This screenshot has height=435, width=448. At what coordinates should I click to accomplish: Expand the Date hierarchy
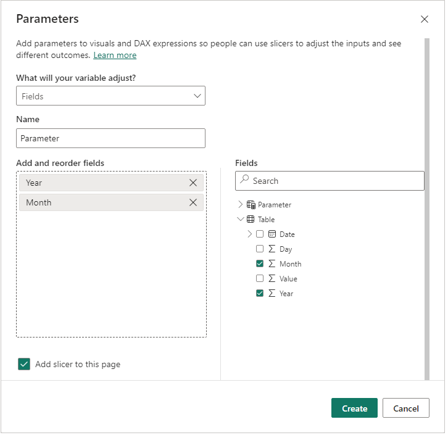click(x=251, y=235)
